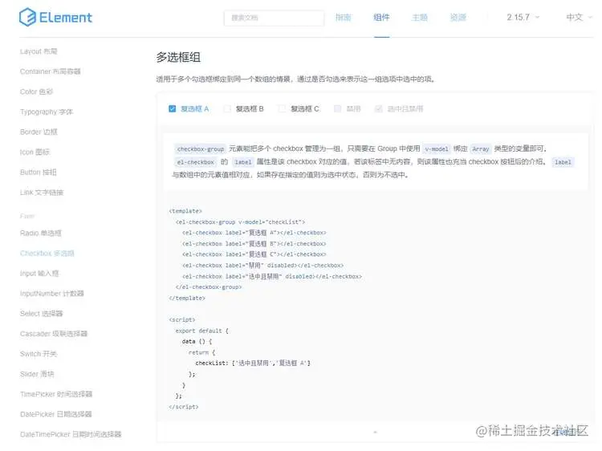Go to Layout 布局 in sidebar
Image resolution: width=602 pixels, height=451 pixels.
coord(39,51)
